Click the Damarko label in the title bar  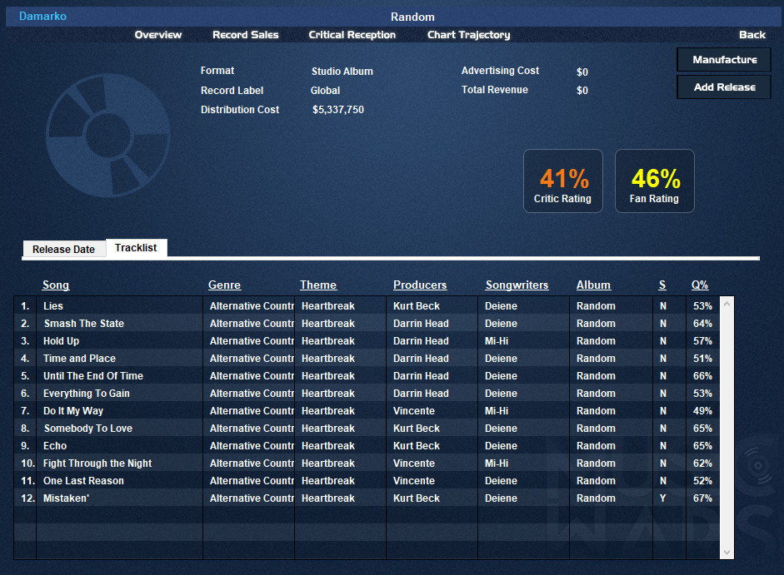point(42,16)
